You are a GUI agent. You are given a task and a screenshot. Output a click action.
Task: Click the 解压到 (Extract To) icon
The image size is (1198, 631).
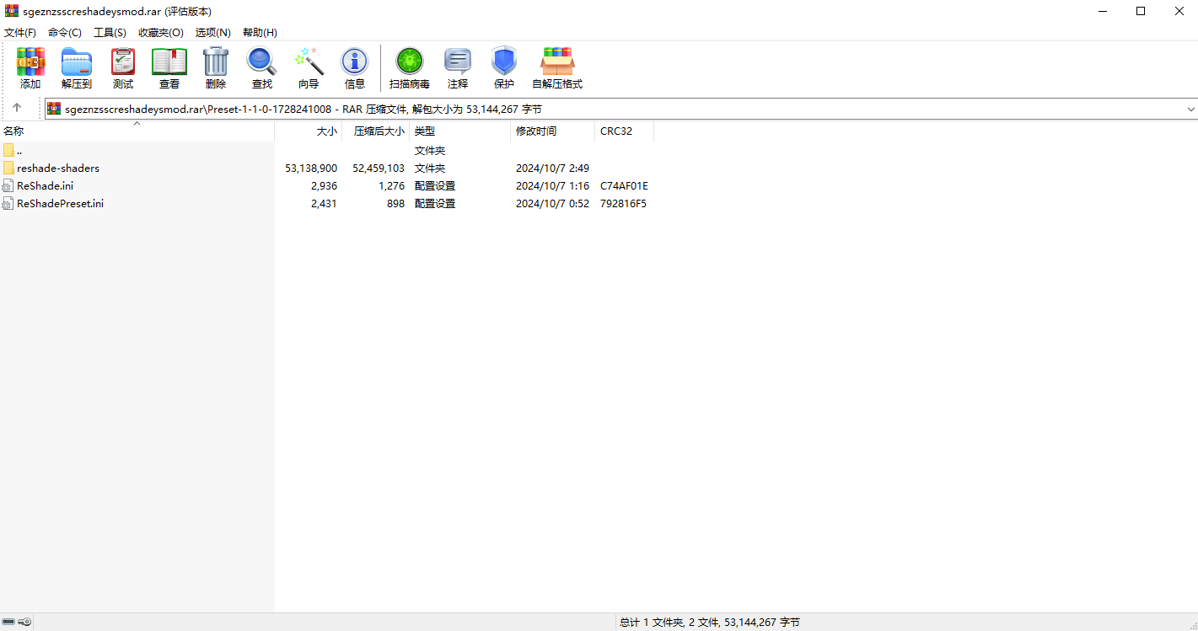point(77,62)
